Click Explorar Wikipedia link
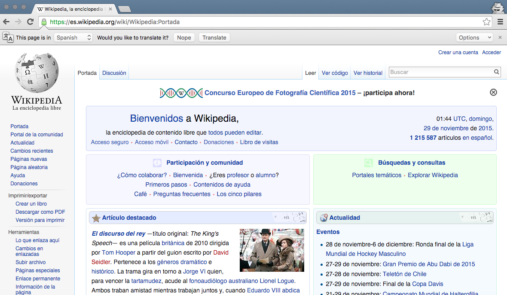 (x=433, y=175)
